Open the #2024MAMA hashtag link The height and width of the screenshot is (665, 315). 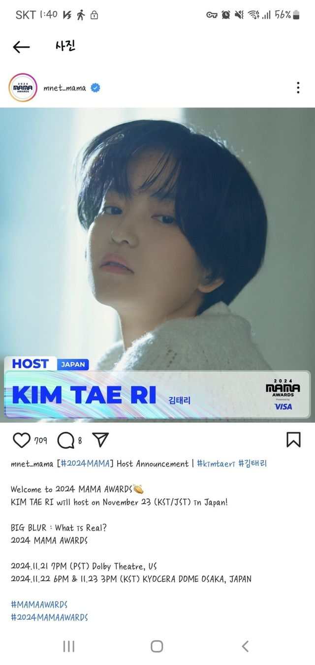click(x=85, y=464)
